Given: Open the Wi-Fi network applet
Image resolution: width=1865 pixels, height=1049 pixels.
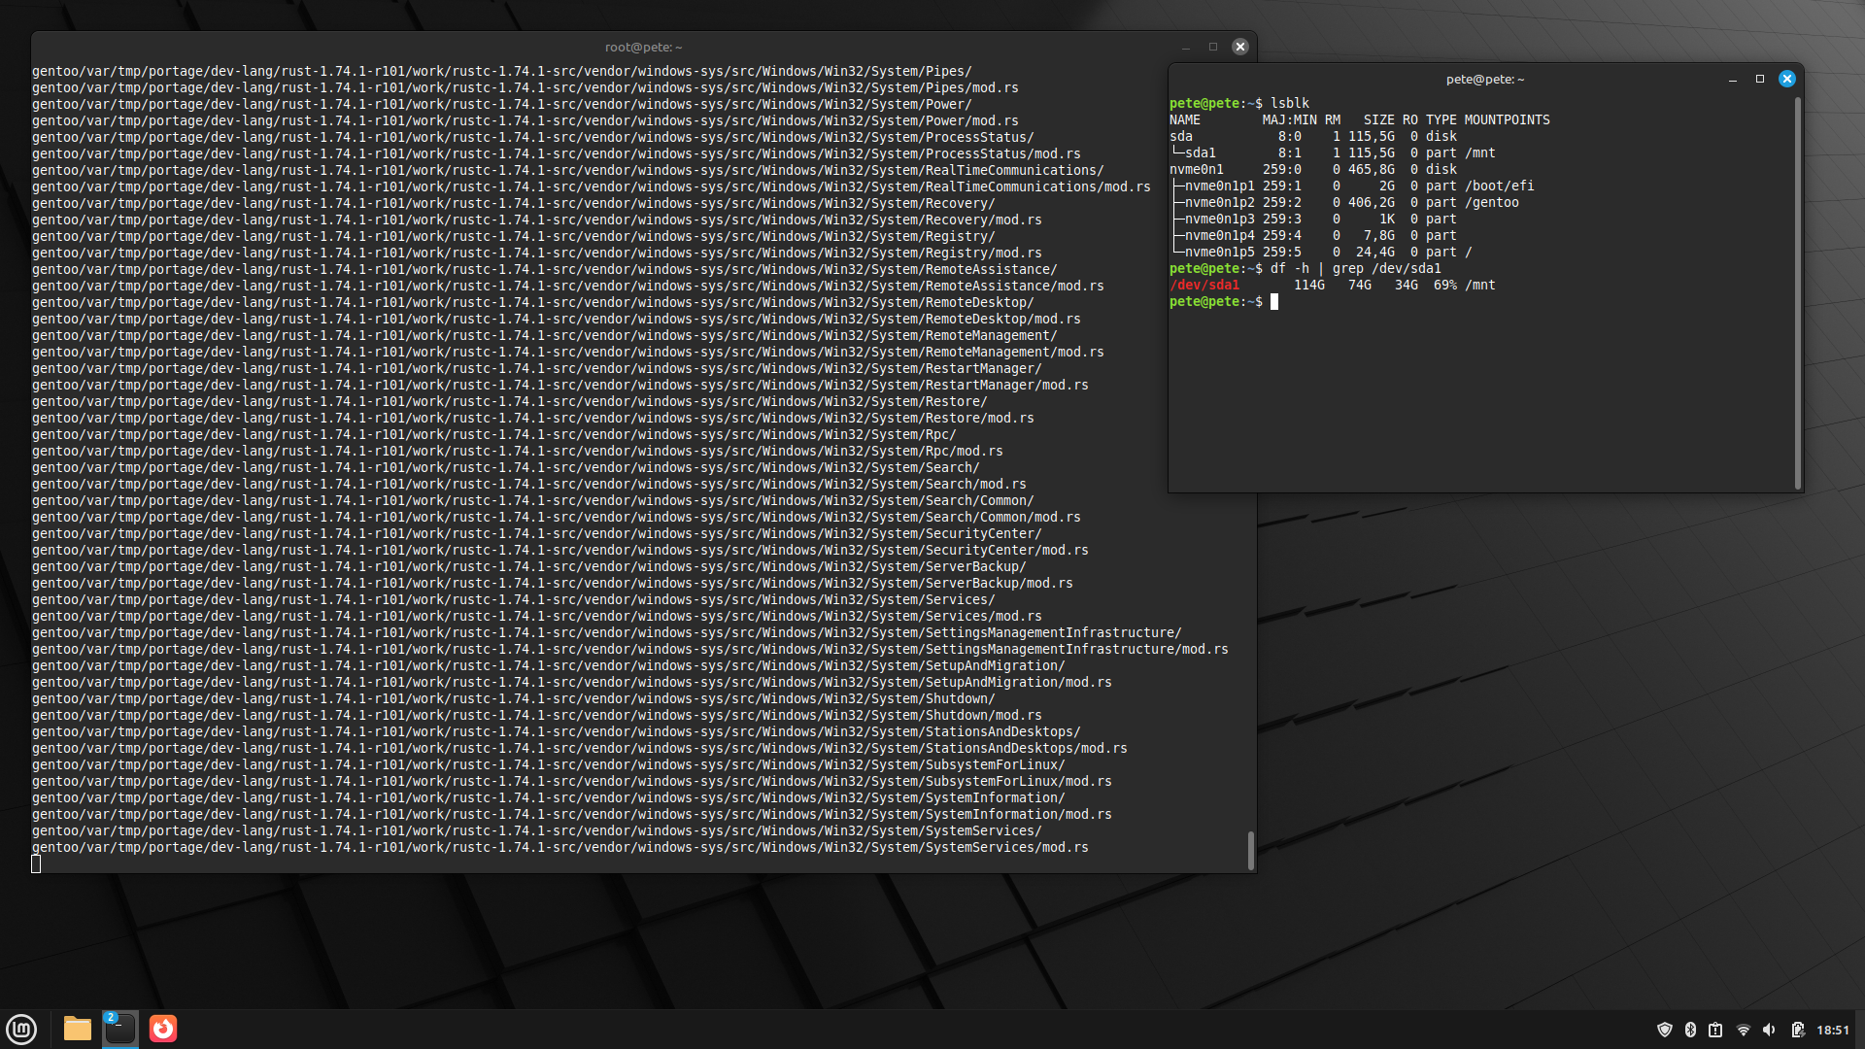Looking at the screenshot, I should 1743,1030.
